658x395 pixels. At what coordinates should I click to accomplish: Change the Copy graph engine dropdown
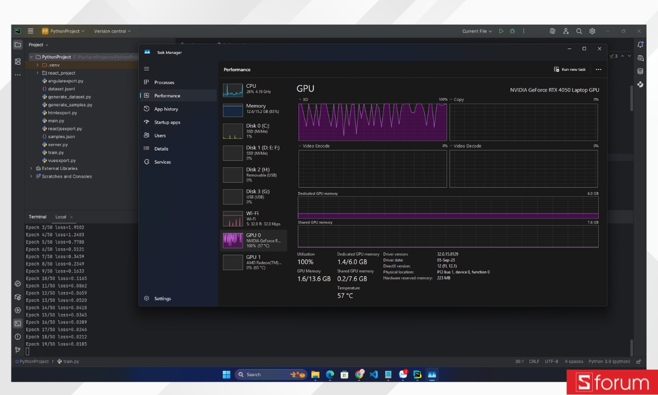point(457,100)
